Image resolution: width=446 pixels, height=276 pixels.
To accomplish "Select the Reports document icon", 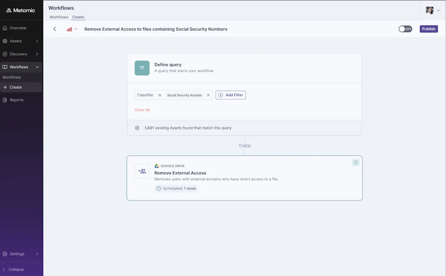I will (6, 100).
